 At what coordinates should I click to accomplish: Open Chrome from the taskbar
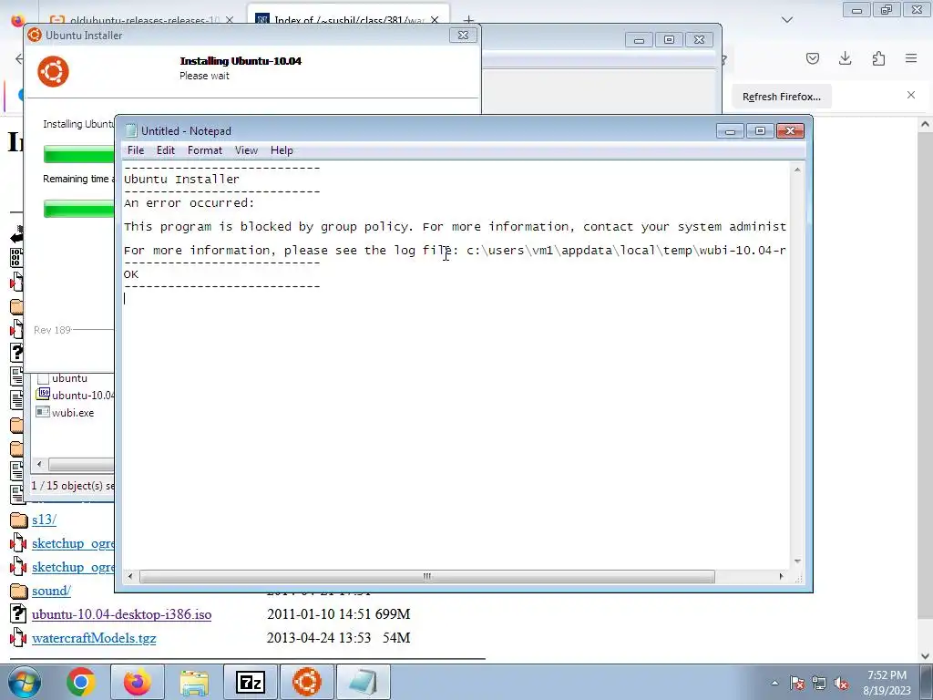tap(80, 682)
